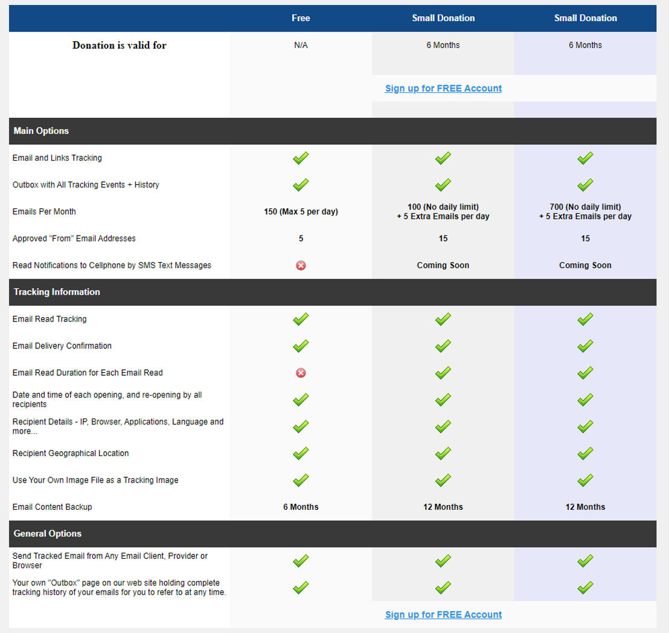This screenshot has height=633, width=669.
Task: Select Email and Links Tracking checkmark in 100-email donation column
Action: pyautogui.click(x=443, y=158)
